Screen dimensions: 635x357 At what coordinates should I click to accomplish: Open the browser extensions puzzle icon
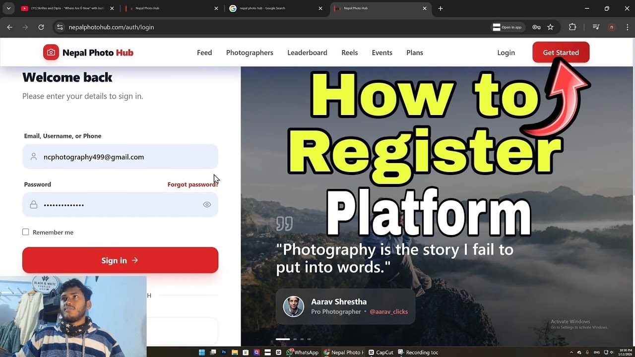pyautogui.click(x=572, y=27)
